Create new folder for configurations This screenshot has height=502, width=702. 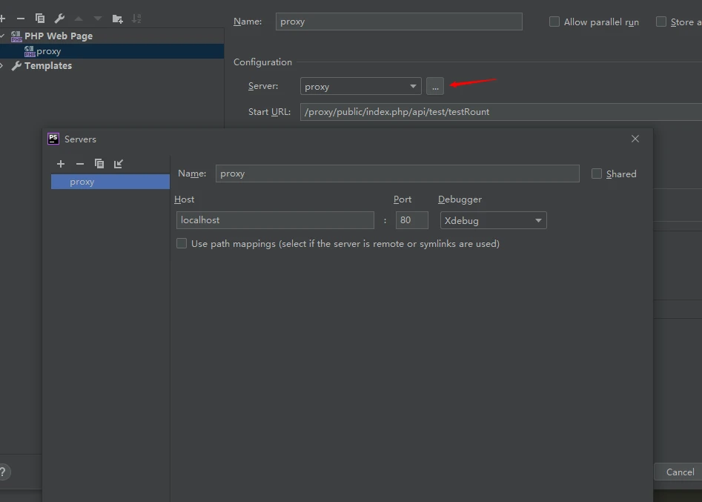click(117, 19)
